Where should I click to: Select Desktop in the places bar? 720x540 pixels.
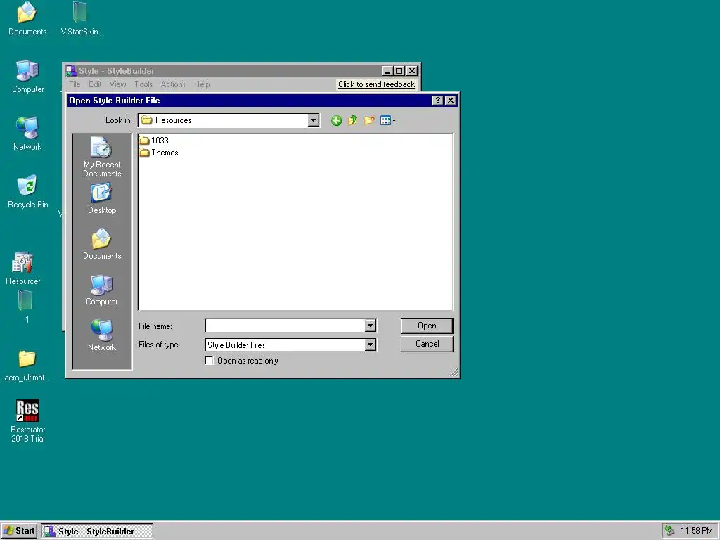click(x=102, y=198)
